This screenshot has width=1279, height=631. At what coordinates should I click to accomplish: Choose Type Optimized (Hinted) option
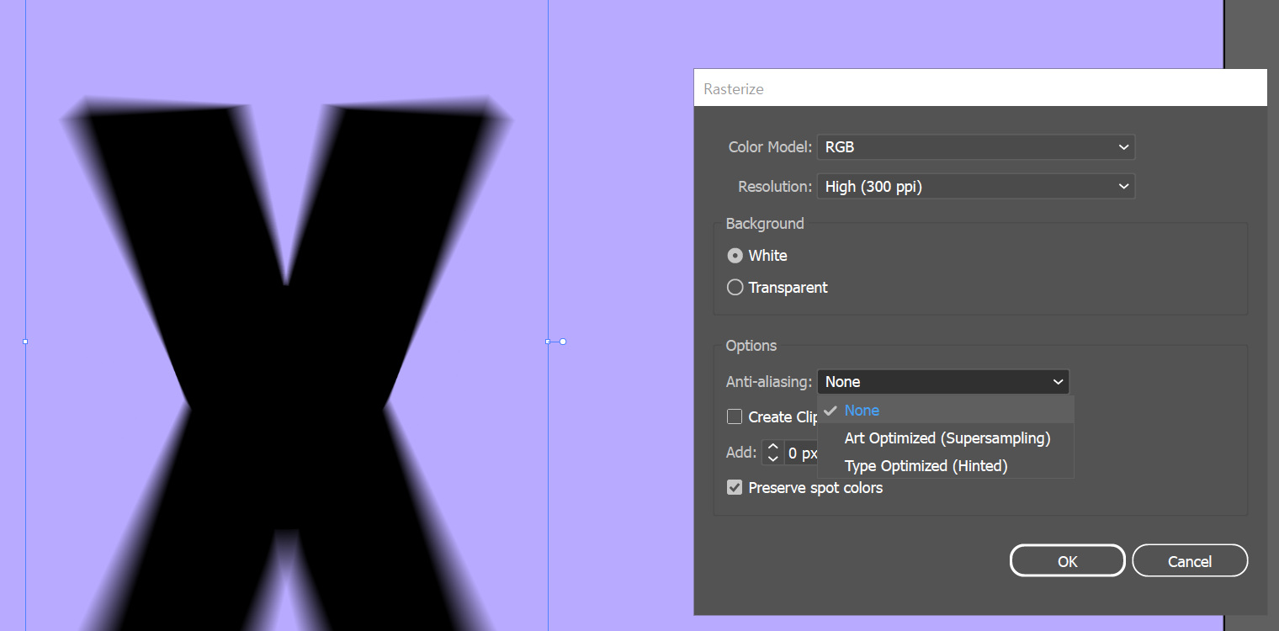click(946, 466)
